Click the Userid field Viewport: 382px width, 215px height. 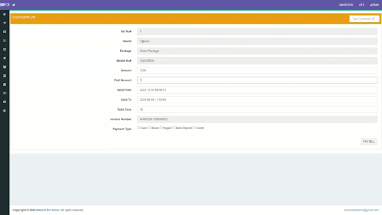[257, 41]
